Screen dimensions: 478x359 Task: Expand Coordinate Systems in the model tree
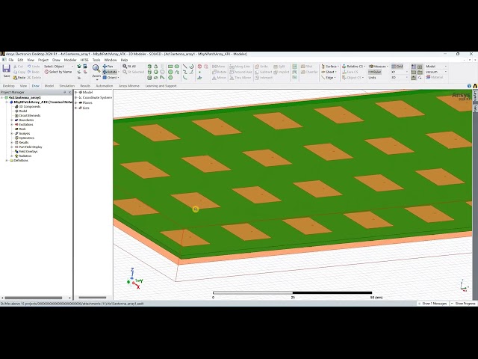[76, 97]
